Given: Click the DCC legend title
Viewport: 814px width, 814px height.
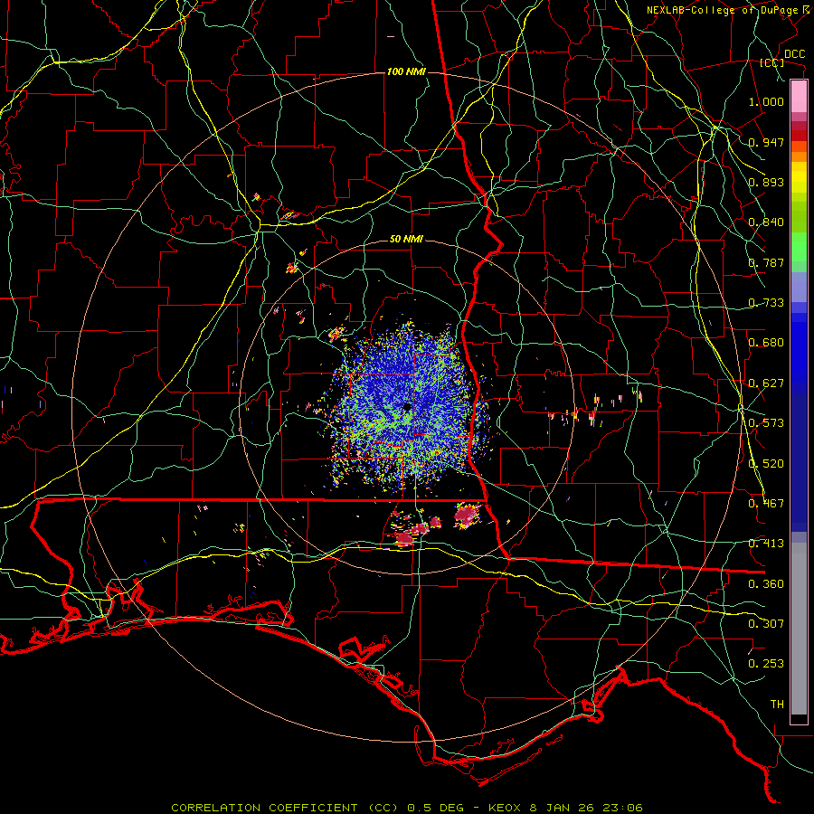Looking at the screenshot, I should click(794, 54).
